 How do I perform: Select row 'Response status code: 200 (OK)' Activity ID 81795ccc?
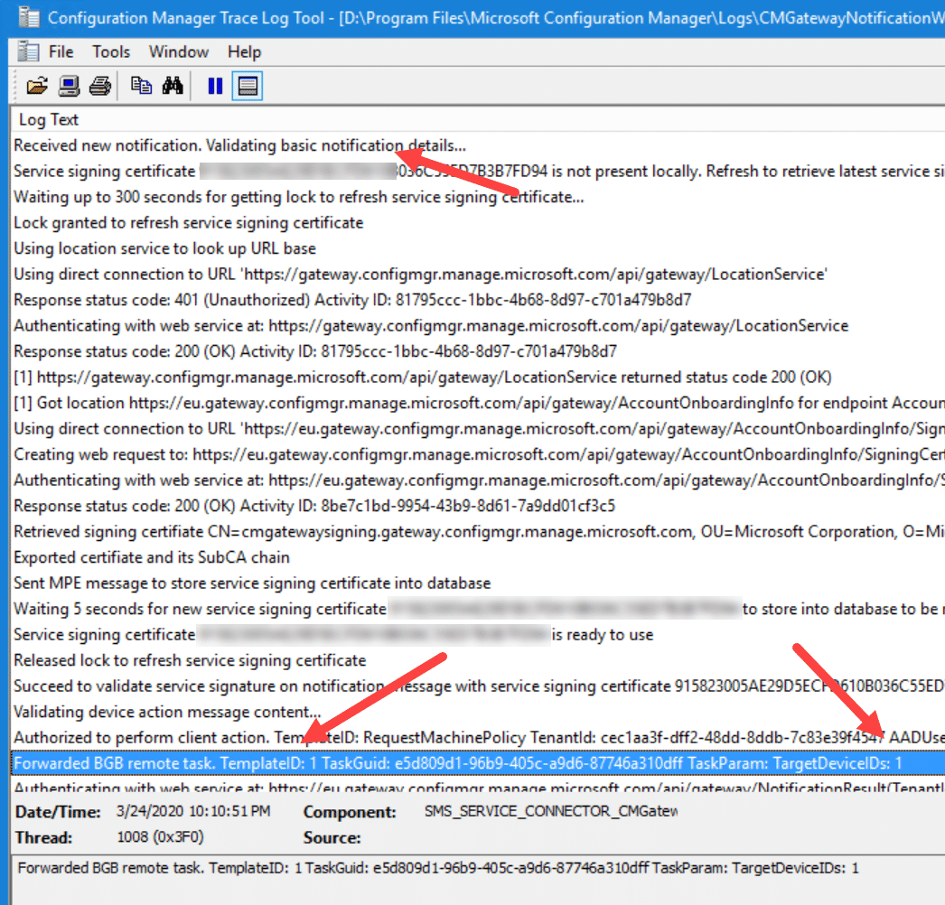[x=479, y=351]
